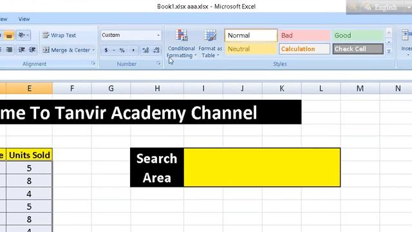Open the Accounting format dropdown arrow
The image size is (412, 232).
(x=114, y=50)
